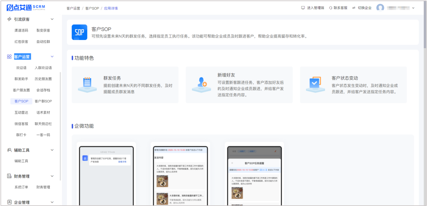
Task: Open 系统订单 in sidebar
Action: 21,187
